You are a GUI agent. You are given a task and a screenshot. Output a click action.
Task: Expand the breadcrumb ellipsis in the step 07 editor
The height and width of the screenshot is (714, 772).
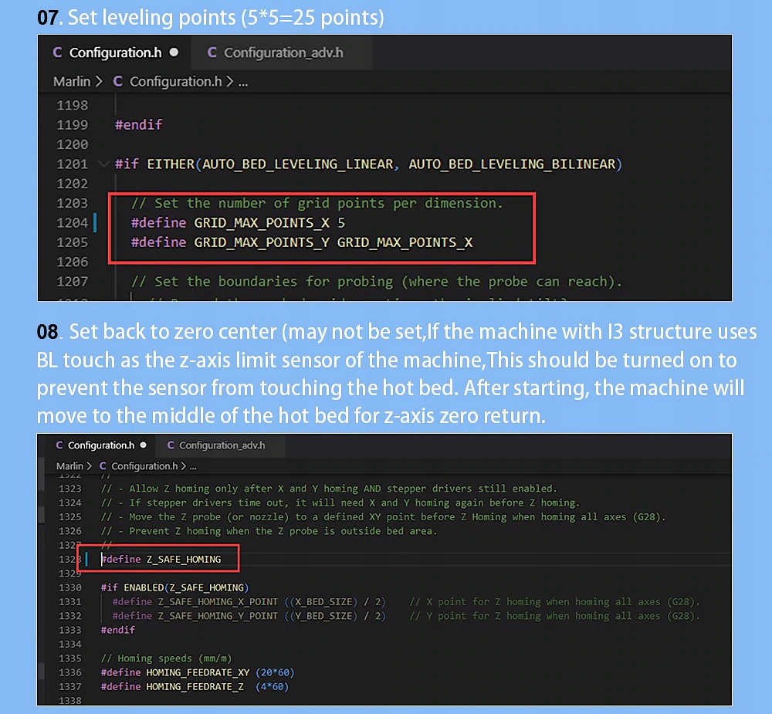click(242, 81)
